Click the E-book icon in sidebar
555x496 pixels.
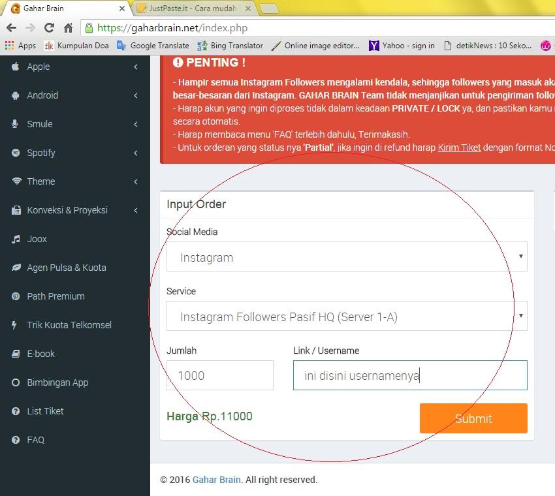16,354
